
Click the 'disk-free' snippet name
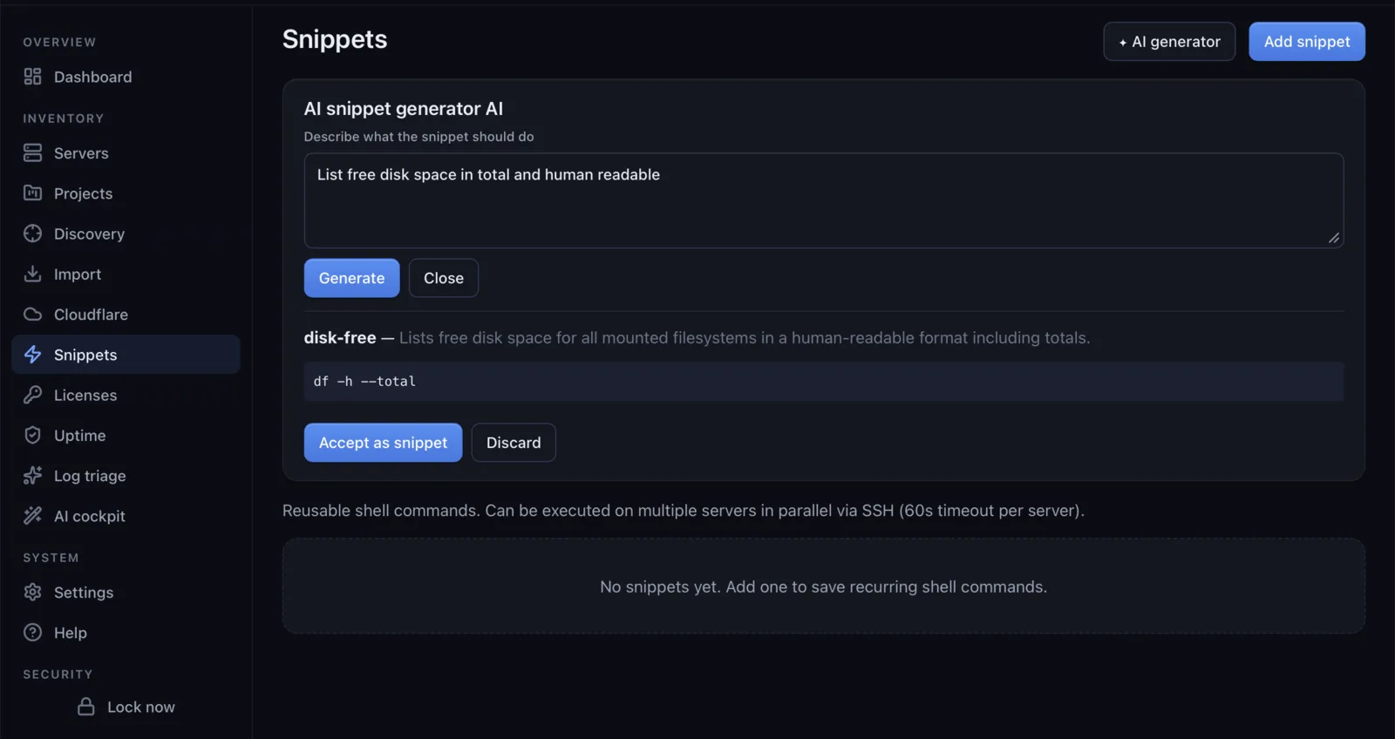tap(340, 337)
